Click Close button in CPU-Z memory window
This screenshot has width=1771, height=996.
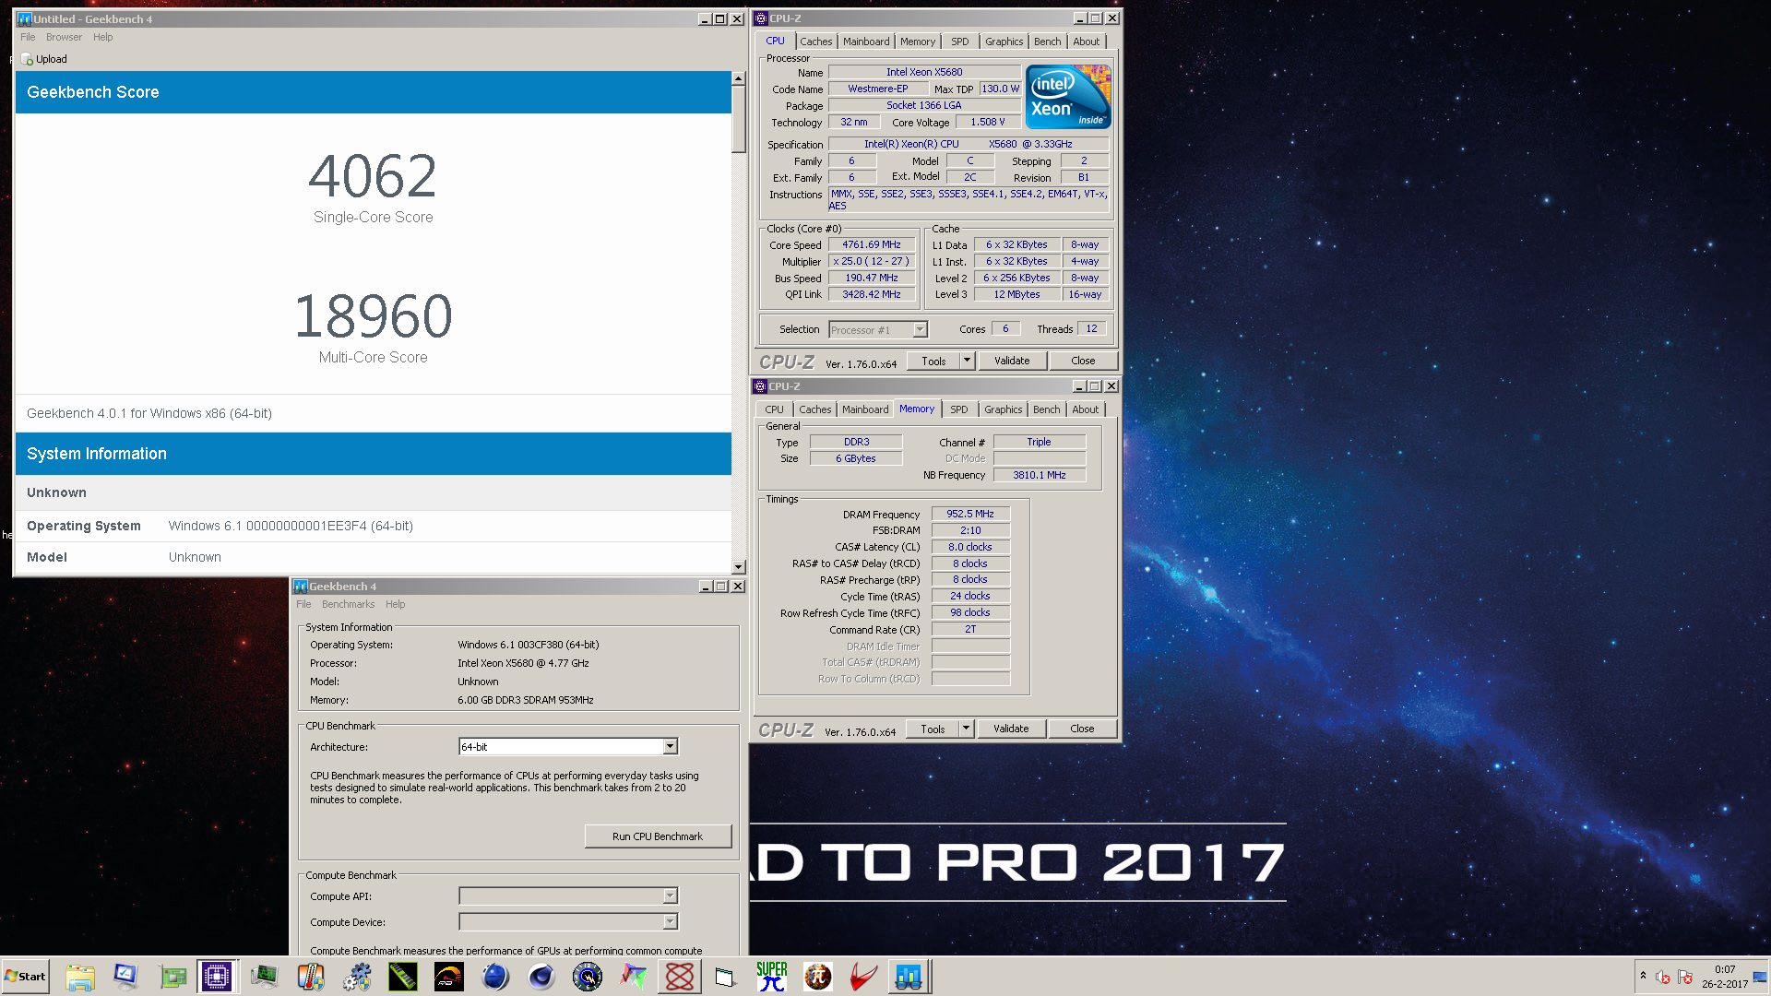coord(1082,729)
